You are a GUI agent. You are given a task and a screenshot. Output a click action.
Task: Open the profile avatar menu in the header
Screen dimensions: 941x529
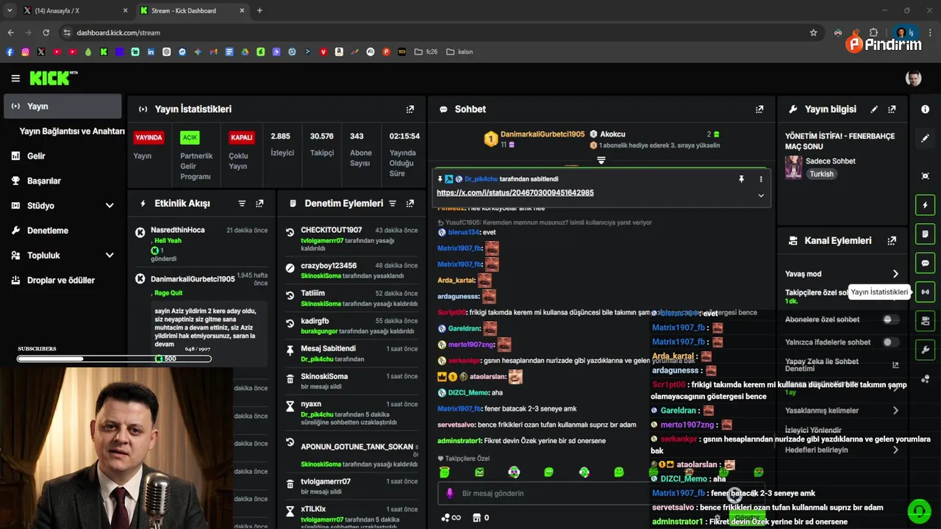coord(913,78)
